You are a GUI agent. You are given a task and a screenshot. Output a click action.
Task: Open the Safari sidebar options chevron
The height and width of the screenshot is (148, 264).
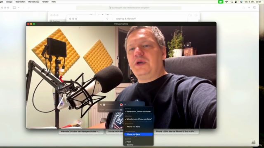coord(19,7)
